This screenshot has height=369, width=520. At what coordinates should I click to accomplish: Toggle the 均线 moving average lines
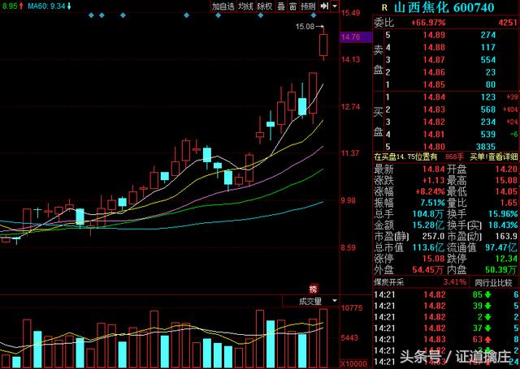coord(245,6)
